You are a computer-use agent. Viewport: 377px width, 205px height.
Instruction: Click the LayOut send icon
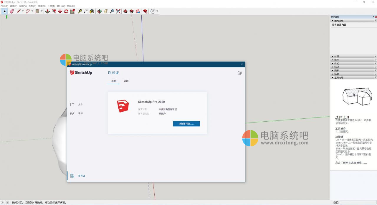click(x=138, y=11)
